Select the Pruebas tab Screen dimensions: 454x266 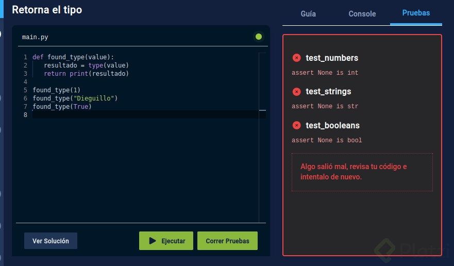click(416, 13)
